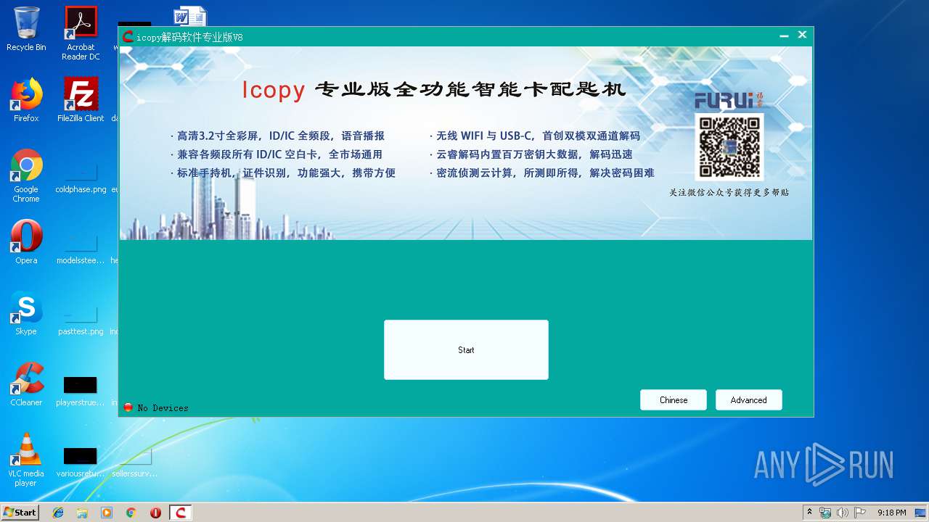This screenshot has width=929, height=522.
Task: Open Internet Explorer from the taskbar
Action: [58, 513]
